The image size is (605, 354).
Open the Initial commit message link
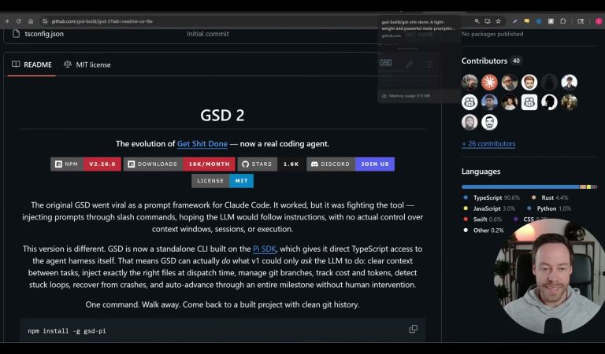click(208, 34)
